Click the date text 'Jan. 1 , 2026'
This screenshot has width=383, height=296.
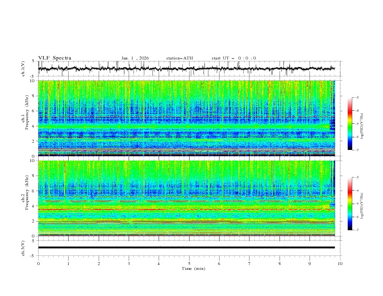point(135,58)
